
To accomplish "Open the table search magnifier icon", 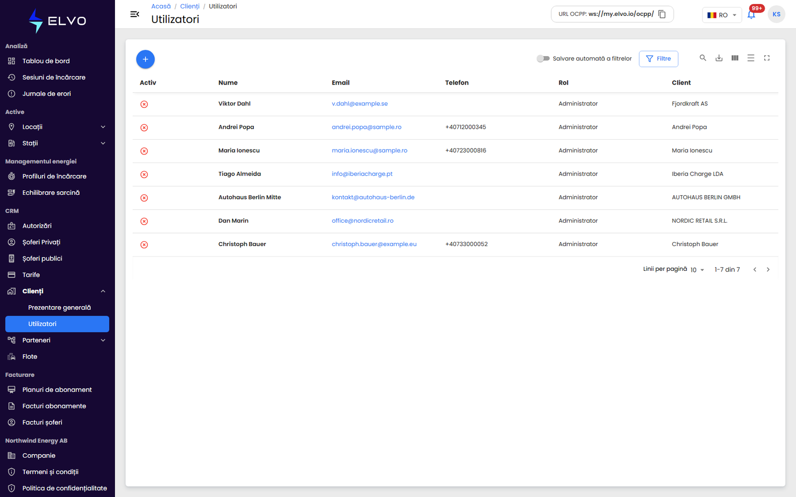I will click(x=703, y=58).
